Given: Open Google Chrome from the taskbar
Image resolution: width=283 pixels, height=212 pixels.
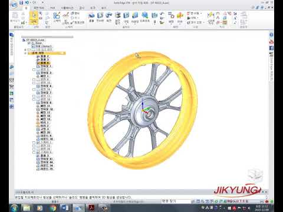Looking at the screenshot, I should click(53, 208).
